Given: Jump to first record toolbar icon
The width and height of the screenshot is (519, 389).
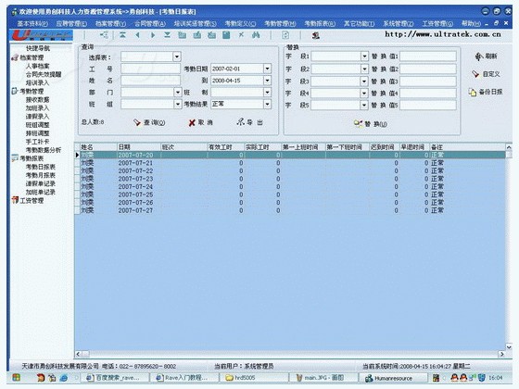Looking at the screenshot, I should click(x=122, y=35).
